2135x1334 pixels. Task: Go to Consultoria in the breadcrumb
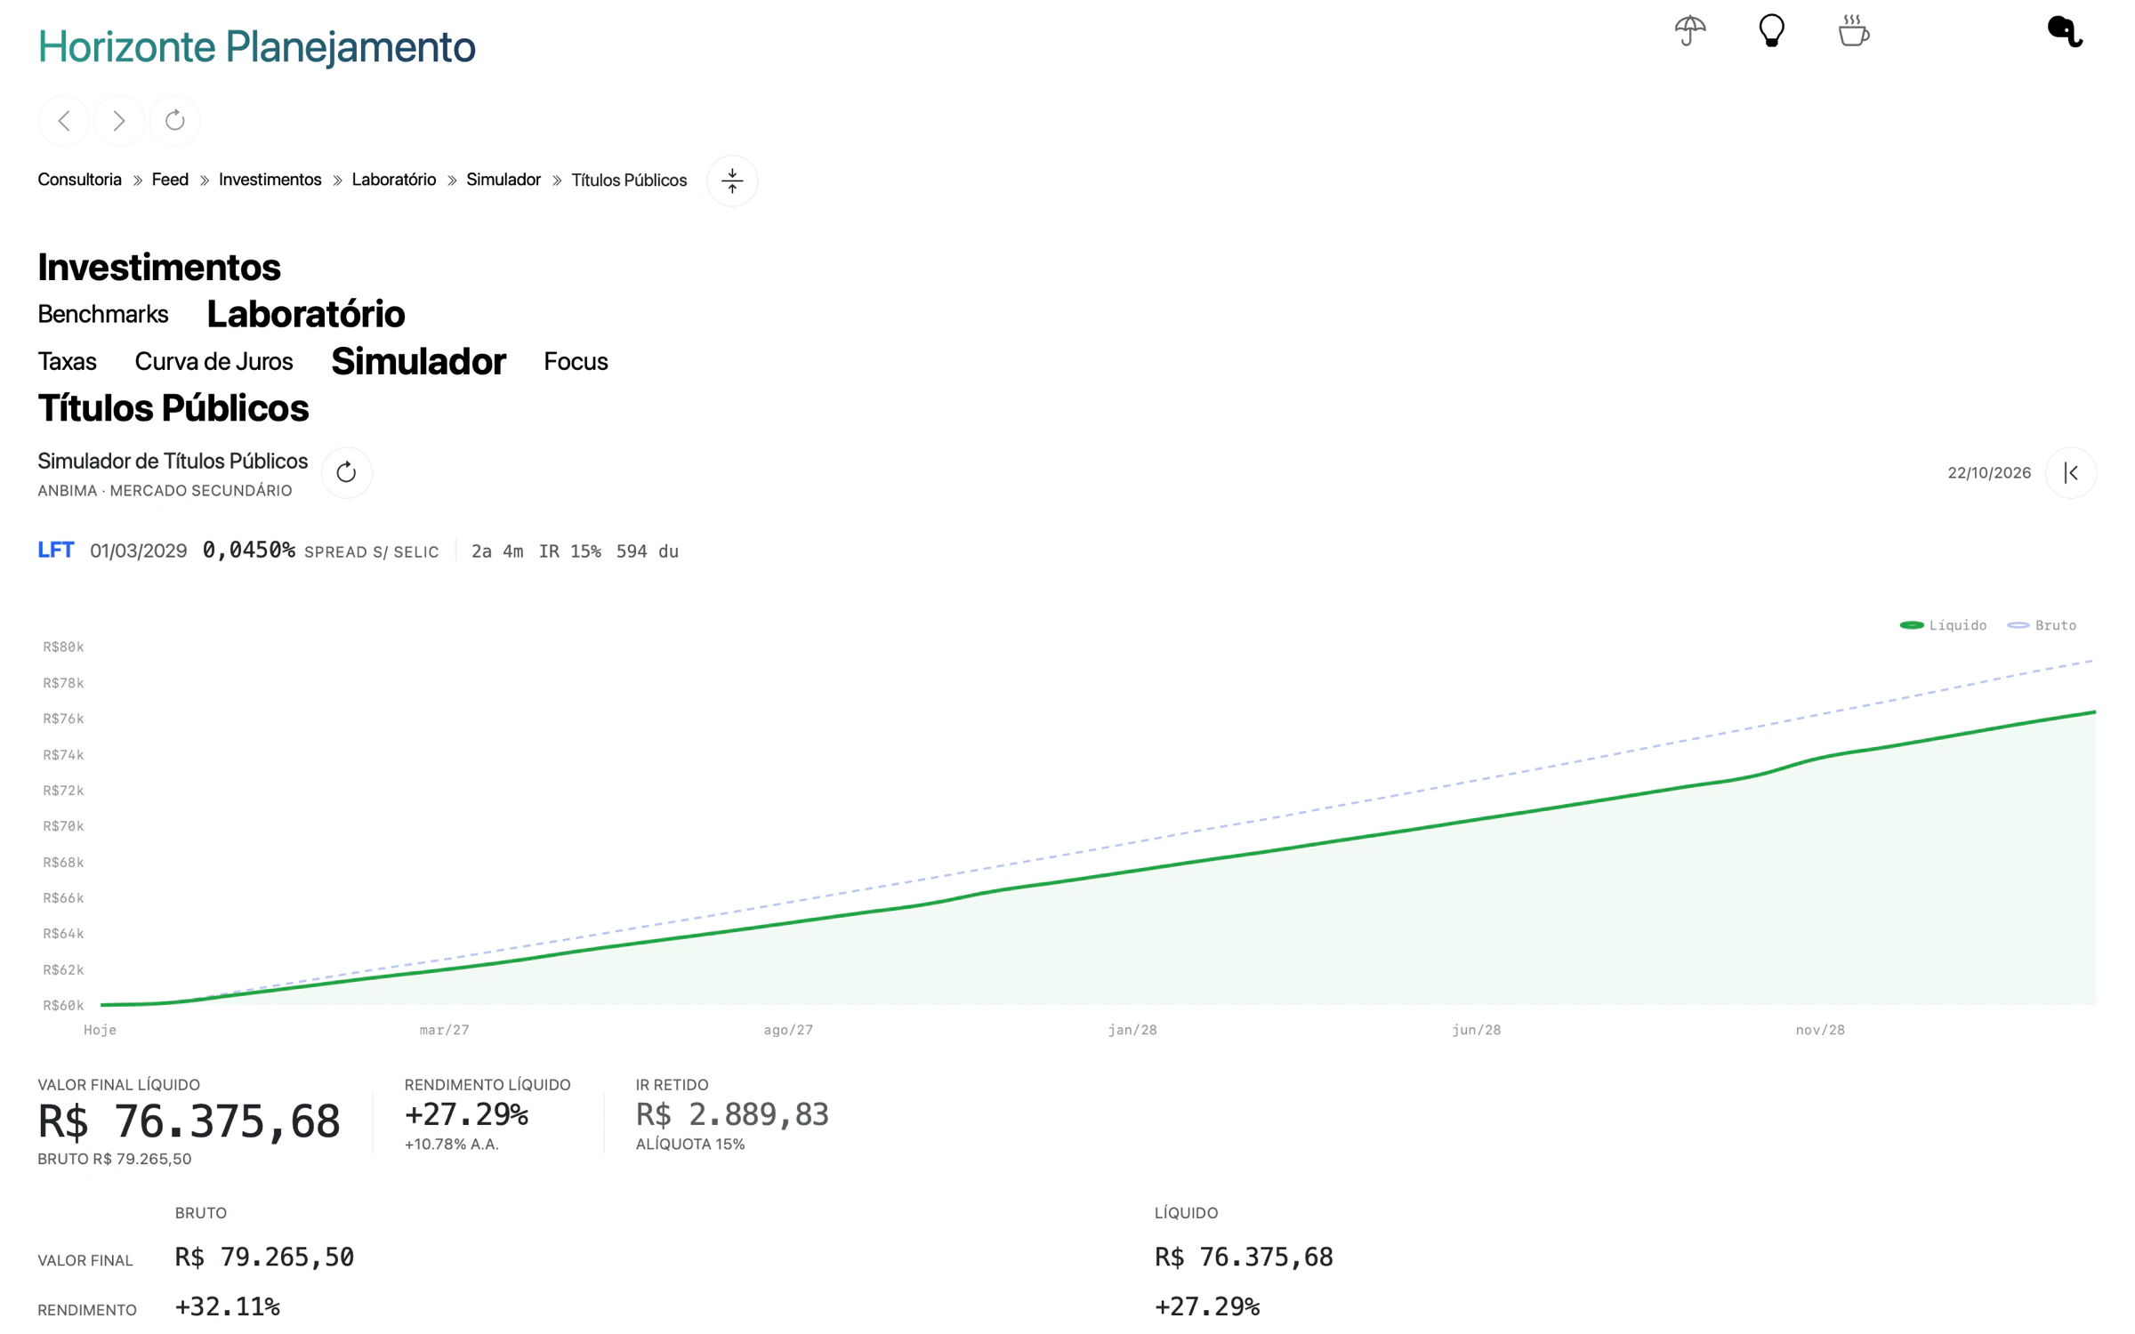pos(79,180)
